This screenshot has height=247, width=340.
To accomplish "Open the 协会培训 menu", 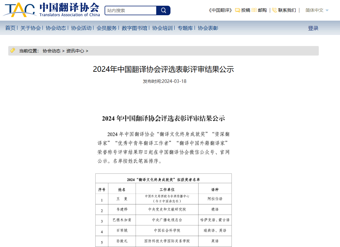I will 163,28.
